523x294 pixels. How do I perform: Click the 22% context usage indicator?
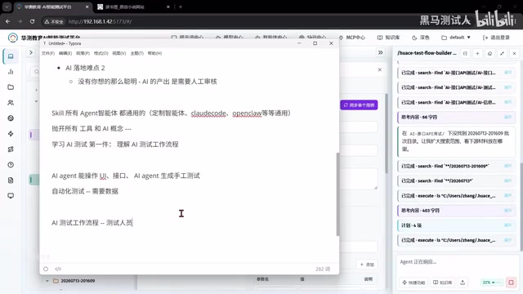[x=491, y=283]
